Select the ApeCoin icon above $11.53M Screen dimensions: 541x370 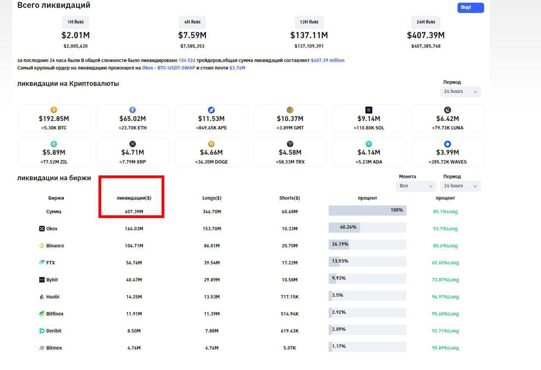211,110
